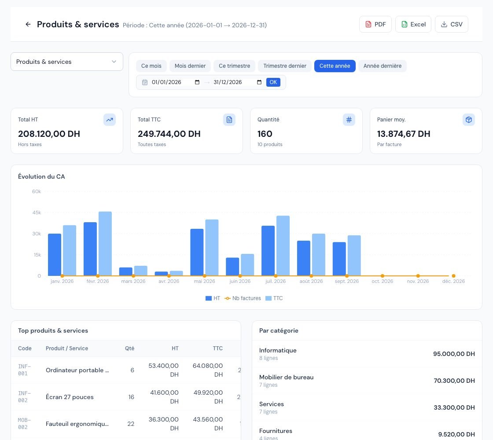Screen dimensions: 493x440
Task: Click the Code column header
Action: coord(25,348)
